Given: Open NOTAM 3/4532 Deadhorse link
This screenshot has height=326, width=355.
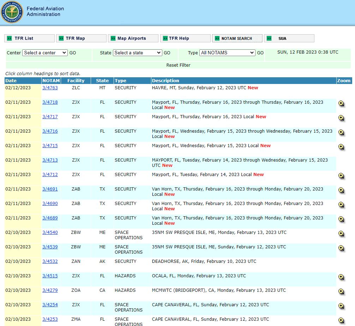Looking at the screenshot, I should coord(50,262).
